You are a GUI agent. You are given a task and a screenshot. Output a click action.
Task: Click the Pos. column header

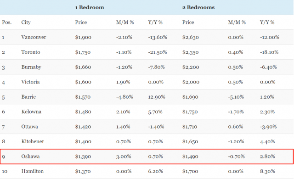coord(7,22)
